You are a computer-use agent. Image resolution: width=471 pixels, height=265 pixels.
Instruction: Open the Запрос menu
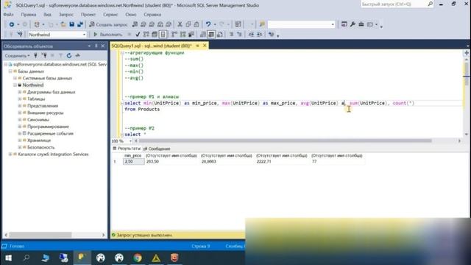click(66, 15)
